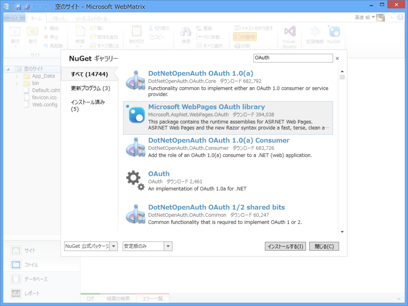408x306 pixels.
Task: Open the ログ output tab
Action: coord(90,298)
